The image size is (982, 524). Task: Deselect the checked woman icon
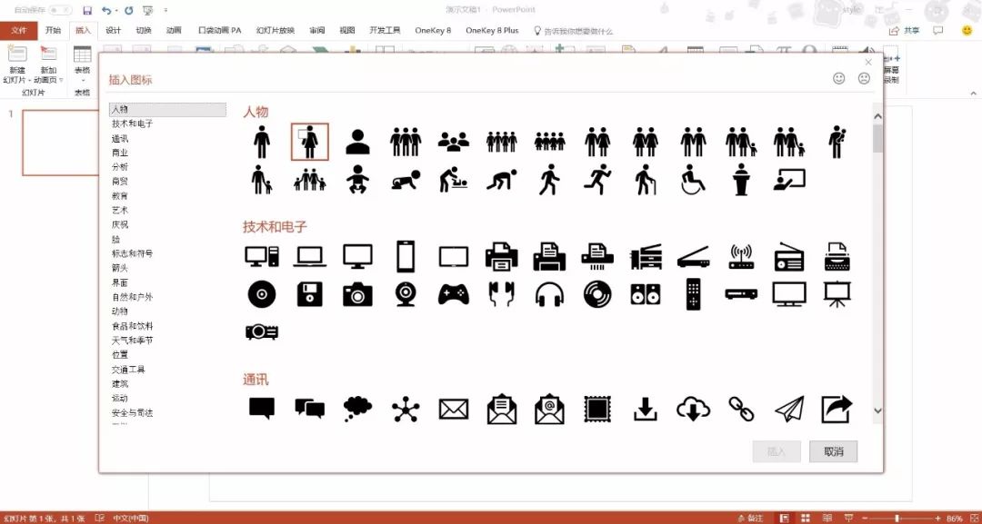pyautogui.click(x=310, y=142)
